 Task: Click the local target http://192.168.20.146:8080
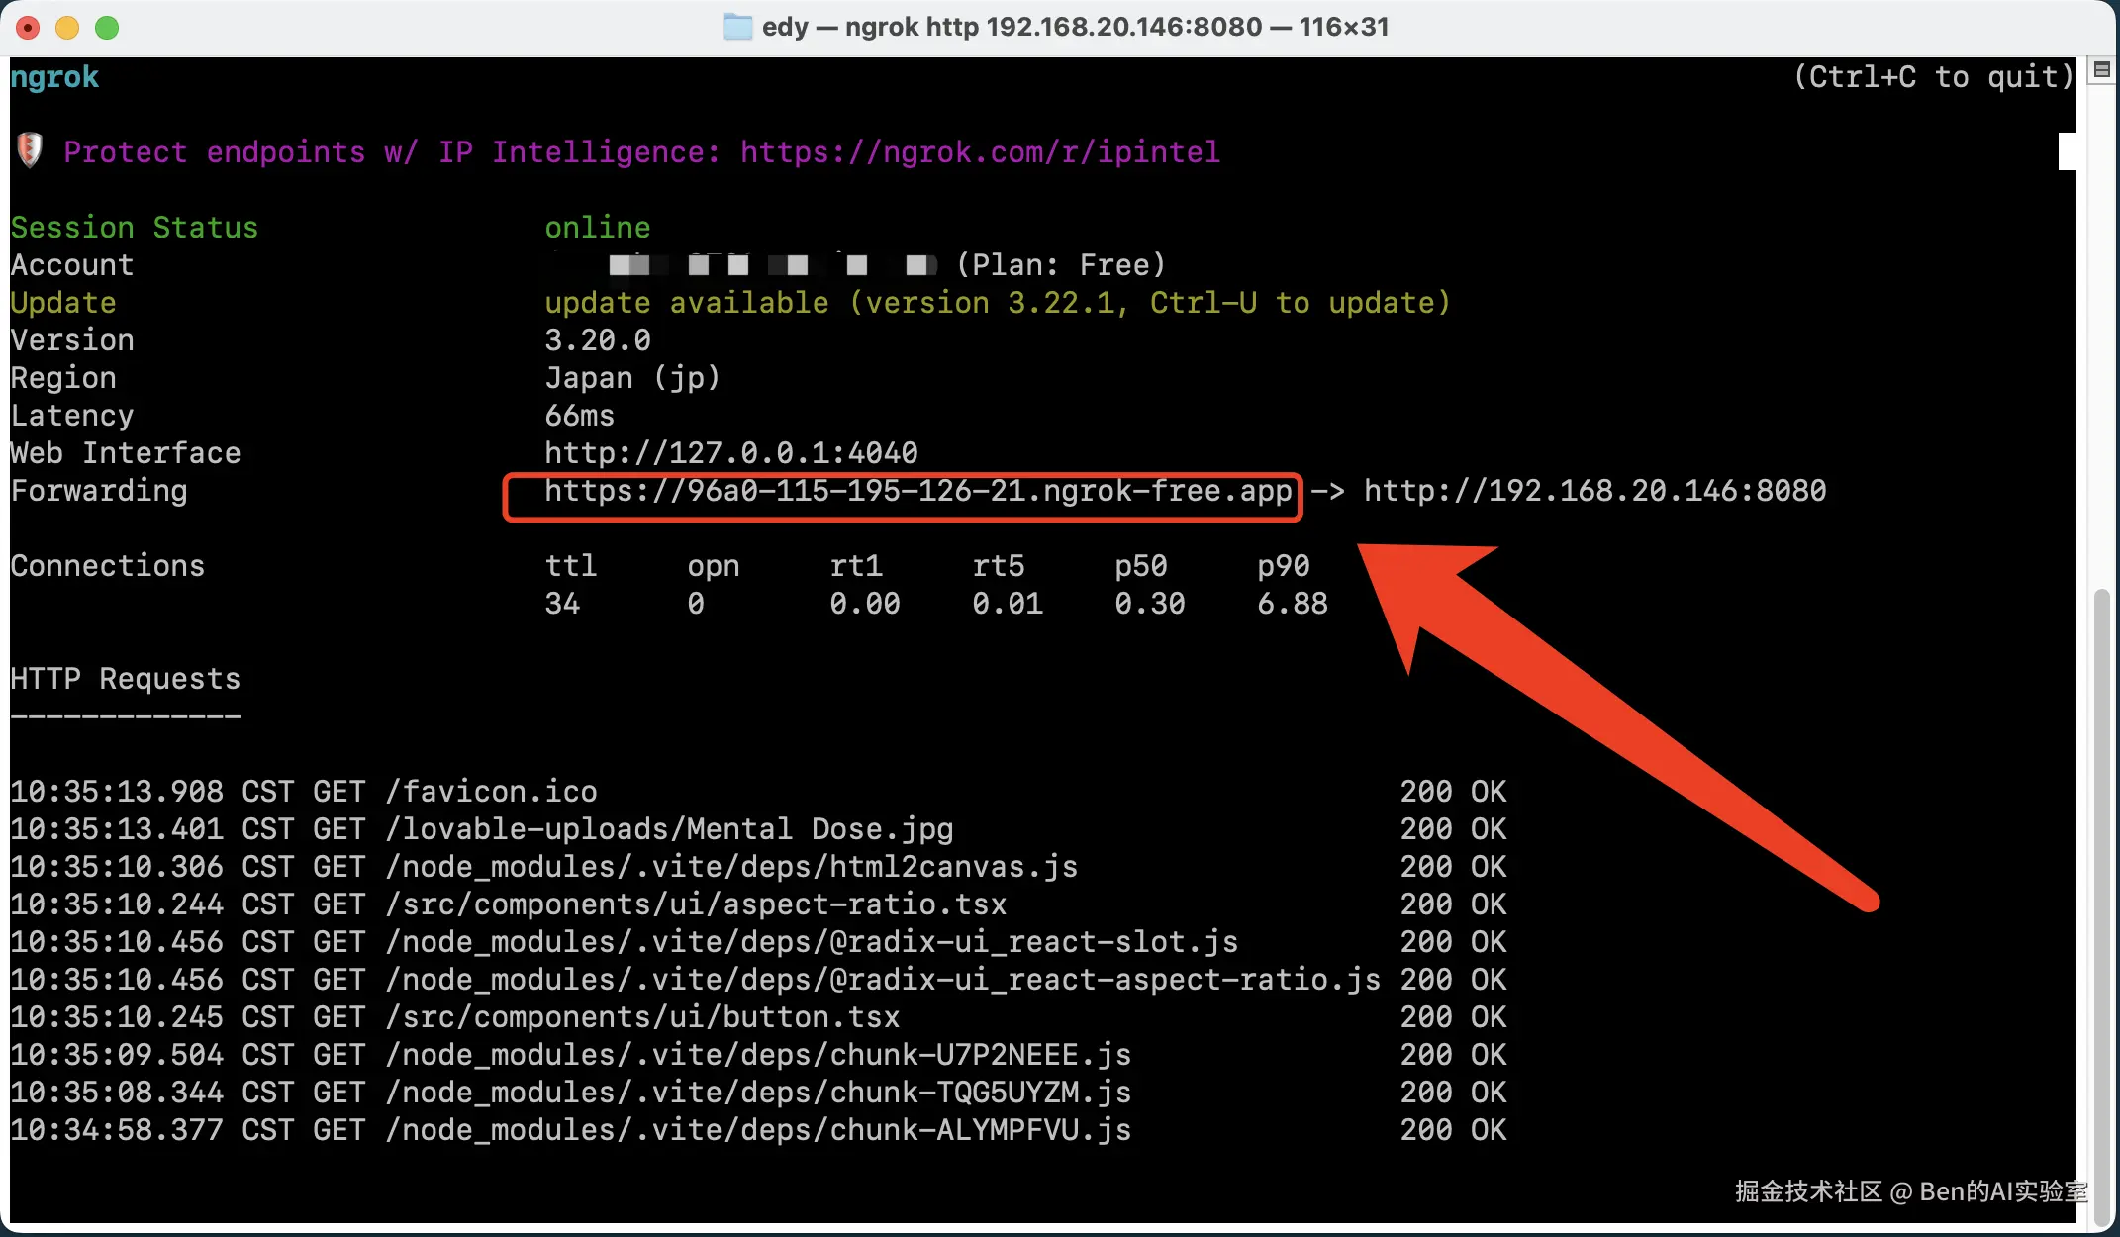[x=1594, y=492]
